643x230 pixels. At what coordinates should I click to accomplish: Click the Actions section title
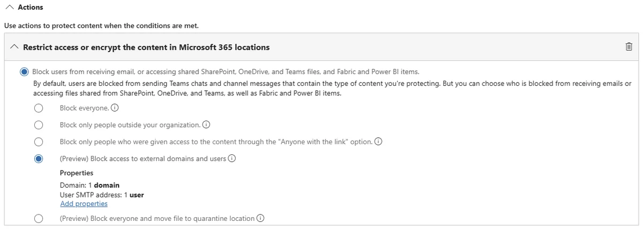point(31,8)
